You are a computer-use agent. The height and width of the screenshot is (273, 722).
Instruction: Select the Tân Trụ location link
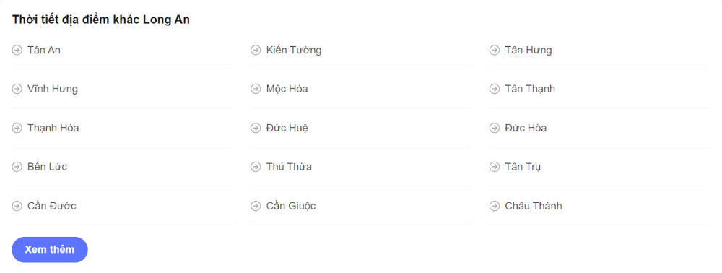click(x=523, y=167)
